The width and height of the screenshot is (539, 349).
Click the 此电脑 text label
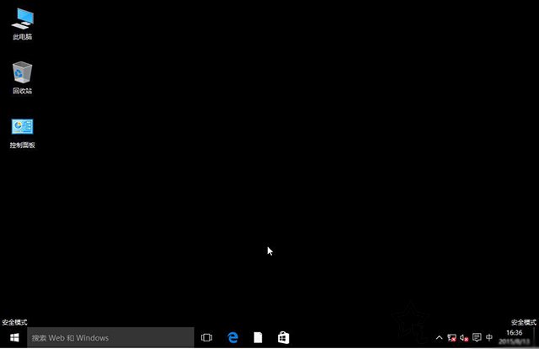click(23, 37)
